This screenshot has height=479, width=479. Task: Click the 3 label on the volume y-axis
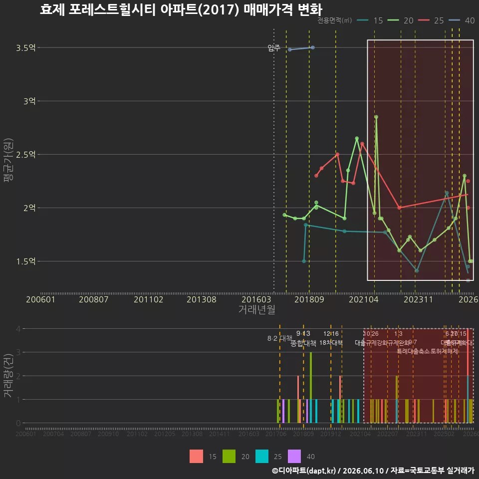click(x=18, y=352)
